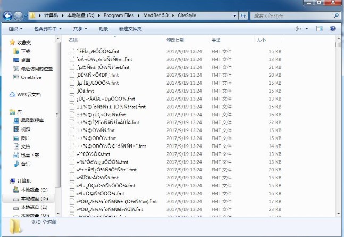Toggle the preview pane icon
The width and height of the screenshot is (344, 237).
pos(319,28)
